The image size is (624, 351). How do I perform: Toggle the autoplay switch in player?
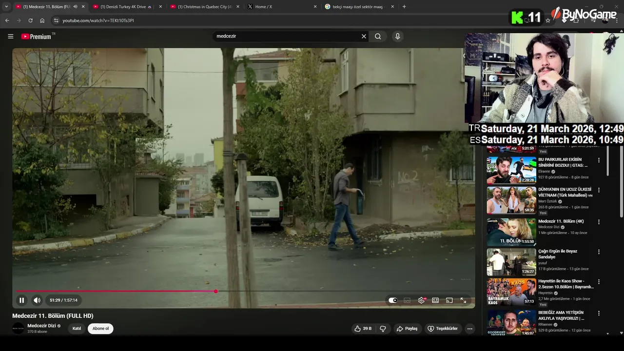[393, 300]
